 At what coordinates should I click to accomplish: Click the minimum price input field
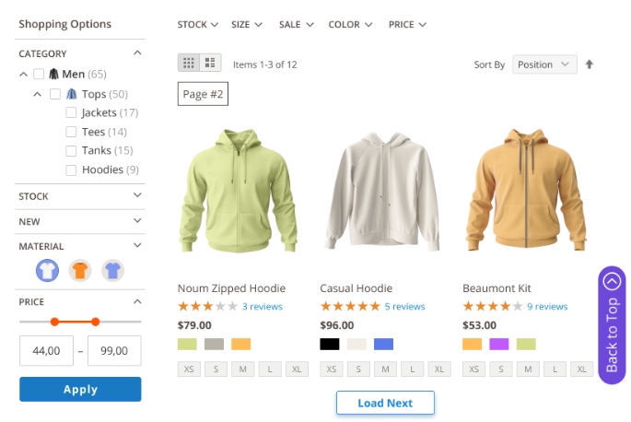pos(46,351)
